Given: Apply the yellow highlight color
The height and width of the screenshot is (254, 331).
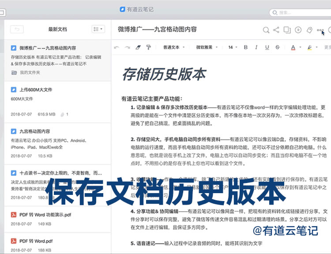Looking at the screenshot, I should coord(309,48).
